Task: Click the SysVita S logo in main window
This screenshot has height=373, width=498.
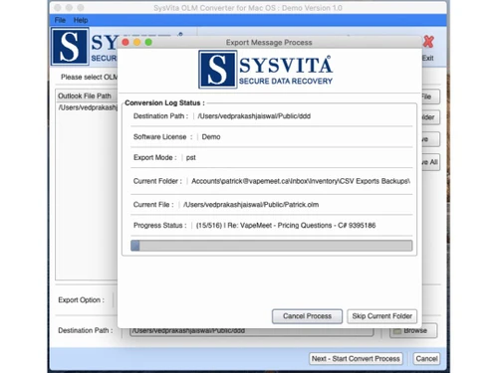Action: click(x=70, y=47)
